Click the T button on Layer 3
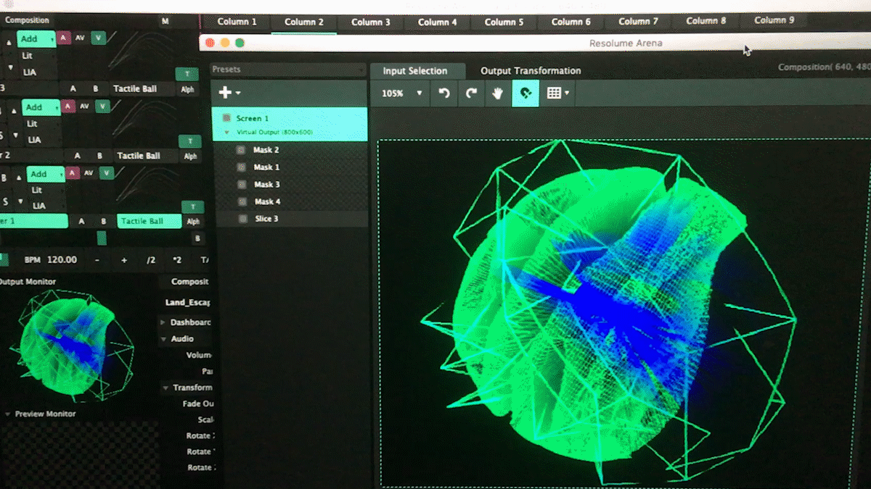Viewport: 871px width, 489px height. point(187,74)
